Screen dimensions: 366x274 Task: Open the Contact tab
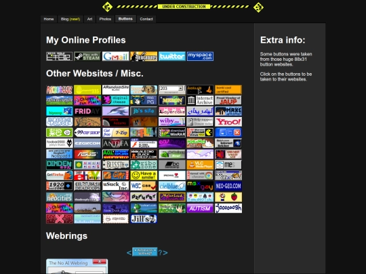(146, 19)
